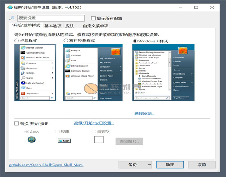The image size is (226, 177).
Task: Click the classic style preview thumbnail
Action: tap(35, 72)
